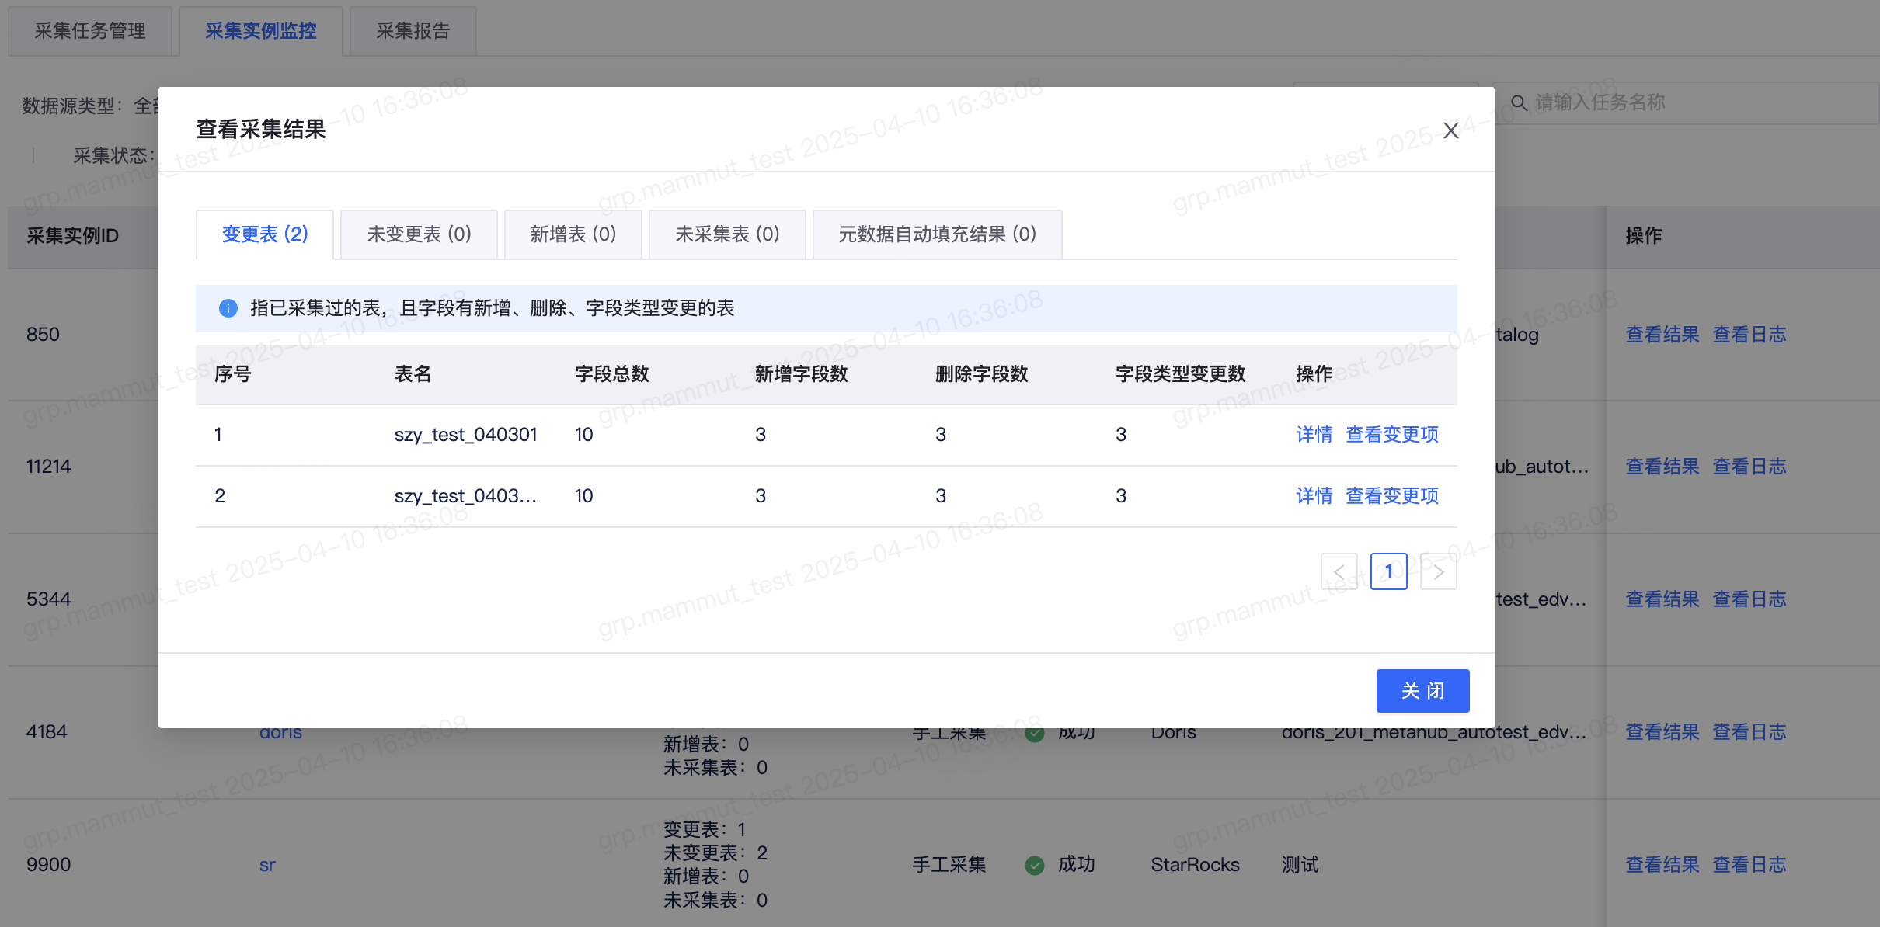This screenshot has width=1880, height=927.
Task: Click 查看日志 for instance 850
Action: coord(1749,335)
